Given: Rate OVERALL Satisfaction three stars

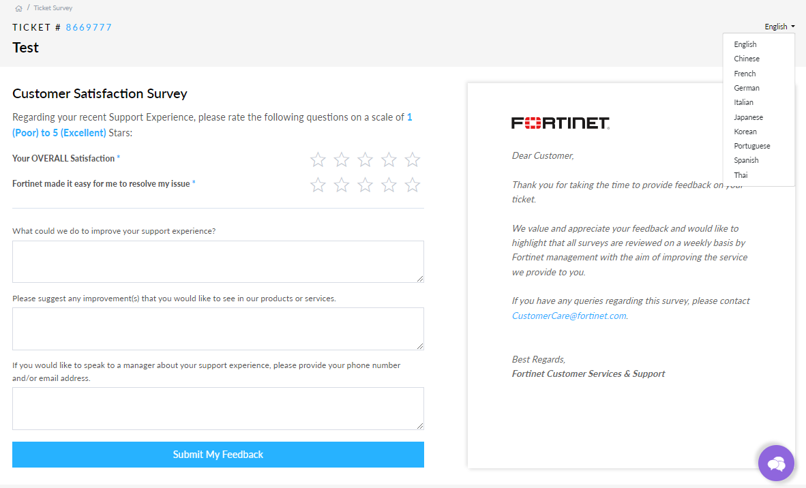Looking at the screenshot, I should click(x=365, y=159).
